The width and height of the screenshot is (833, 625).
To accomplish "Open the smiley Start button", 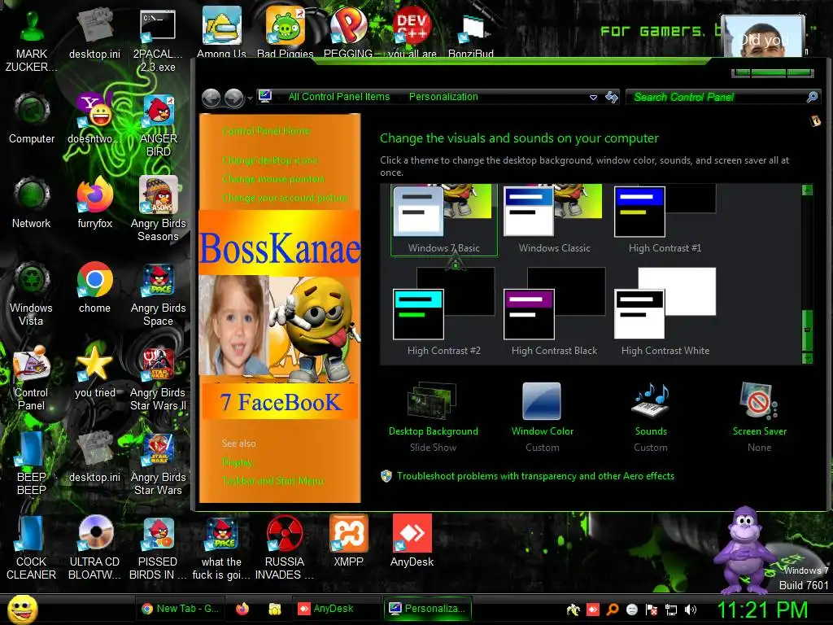I will [x=22, y=609].
